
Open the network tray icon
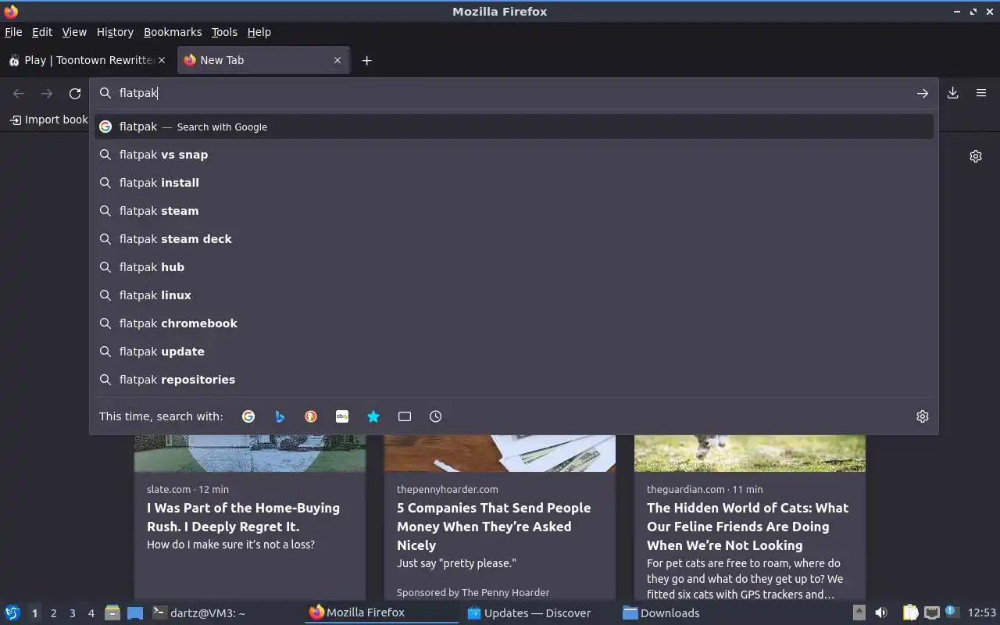931,612
